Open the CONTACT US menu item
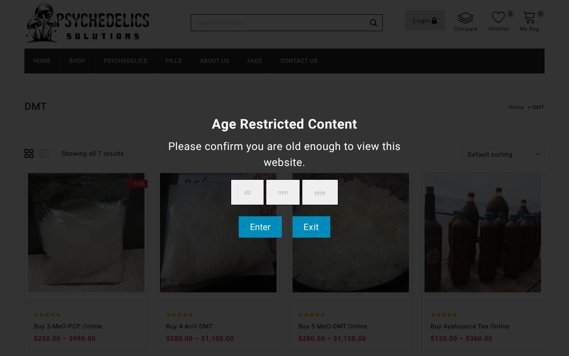Viewport: 569px width, 356px height. (x=299, y=61)
